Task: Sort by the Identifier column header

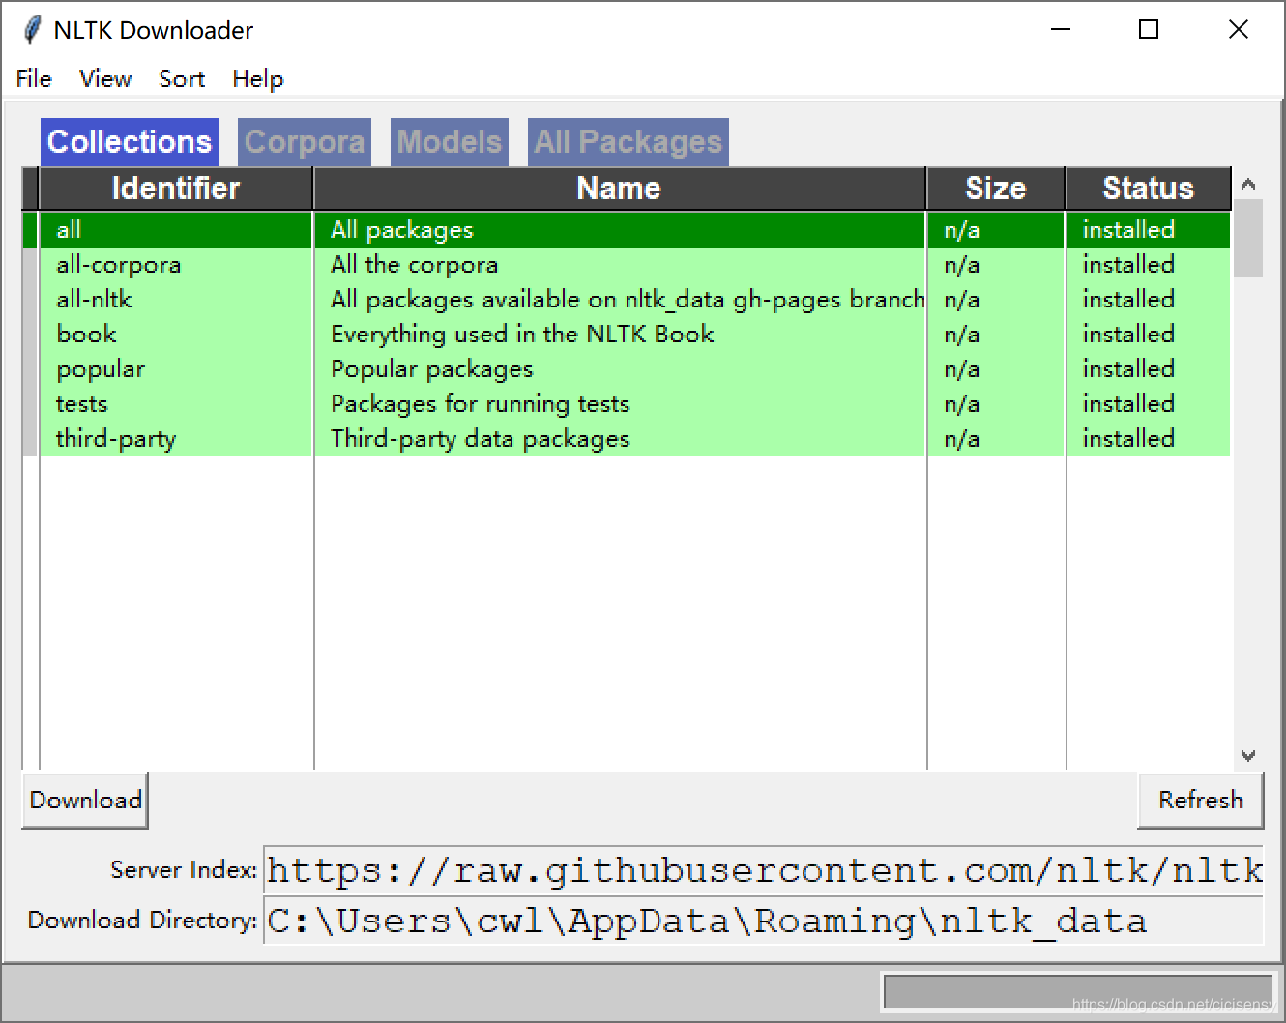Action: [x=176, y=189]
